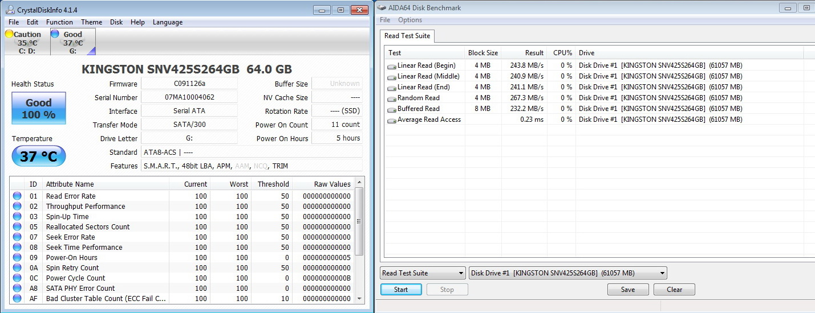Click status orb for Power-On Hours

[17, 258]
